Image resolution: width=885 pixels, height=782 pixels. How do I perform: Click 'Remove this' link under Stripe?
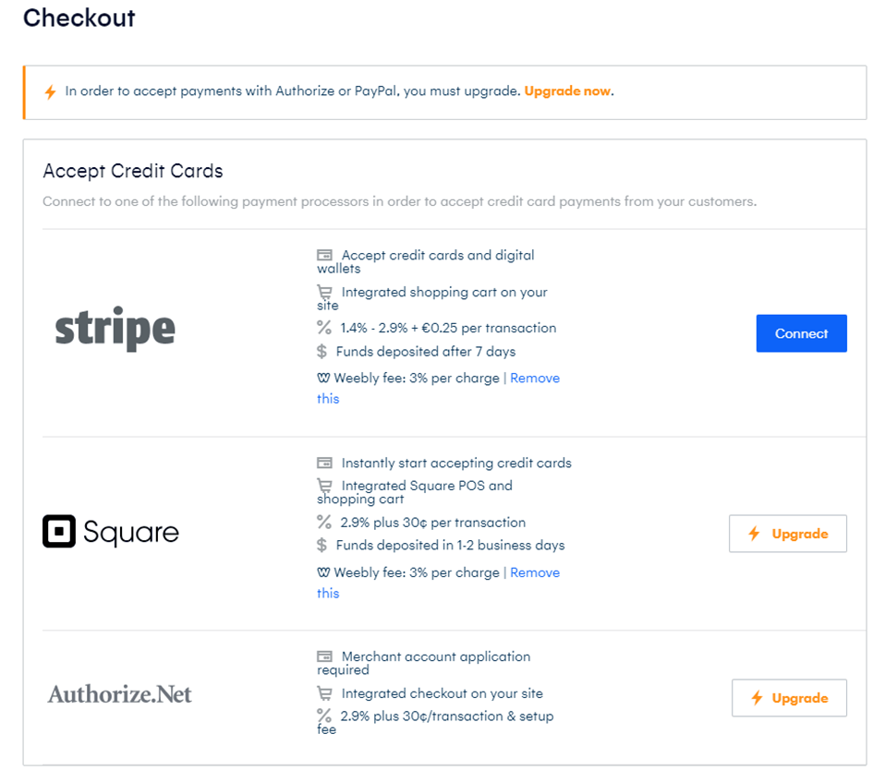click(534, 379)
